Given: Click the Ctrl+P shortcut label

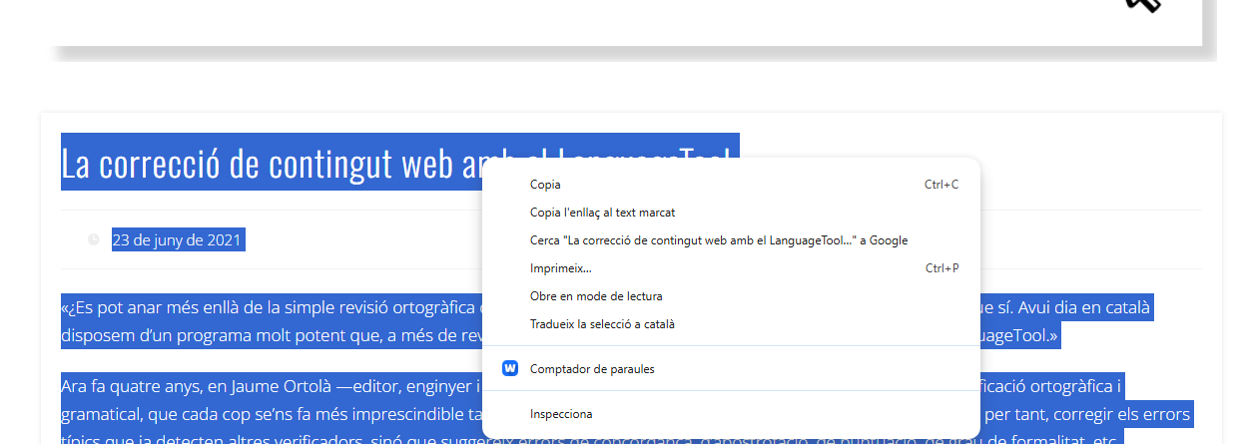Looking at the screenshot, I should (940, 268).
